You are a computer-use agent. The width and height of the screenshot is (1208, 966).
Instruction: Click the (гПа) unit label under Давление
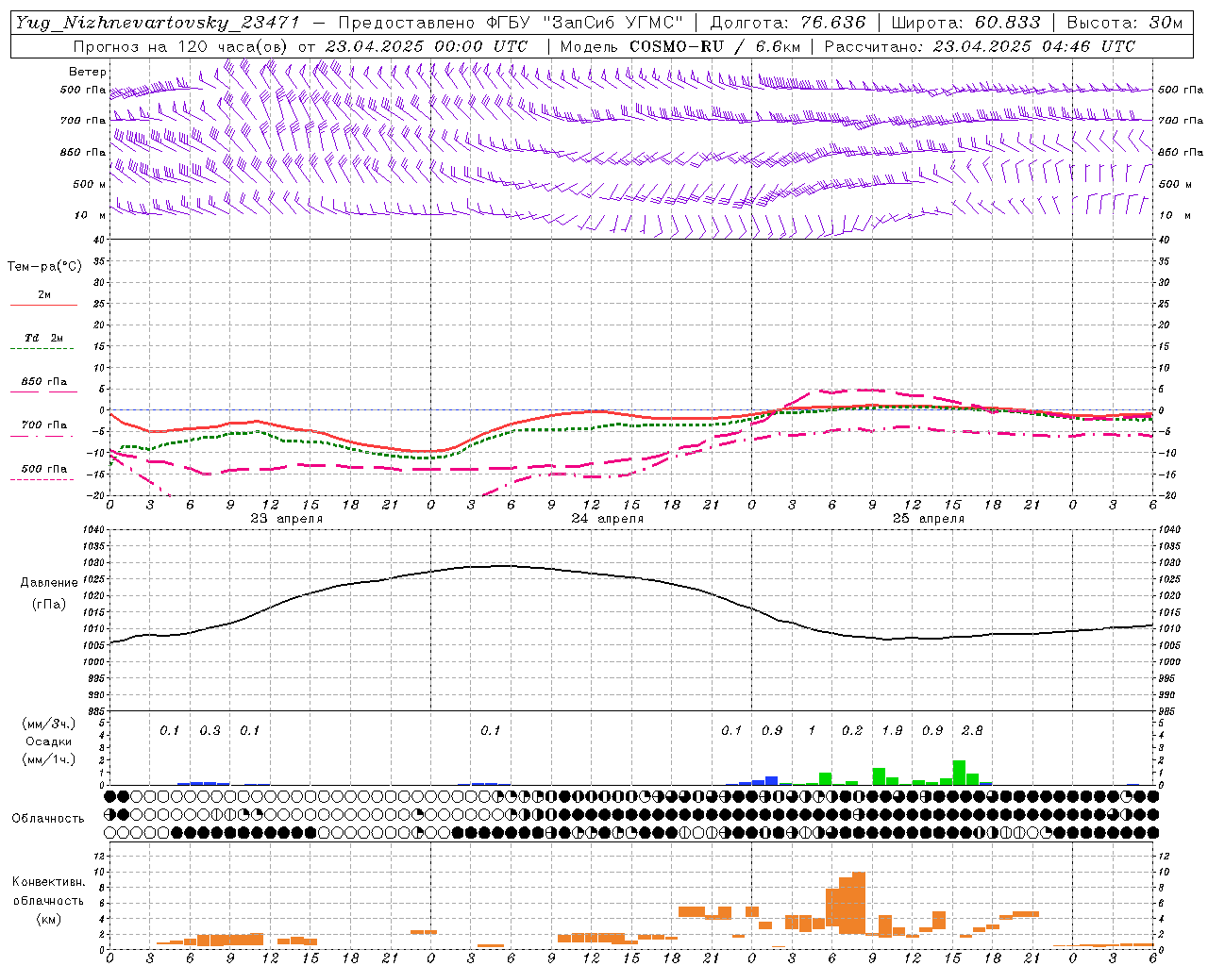point(49,605)
